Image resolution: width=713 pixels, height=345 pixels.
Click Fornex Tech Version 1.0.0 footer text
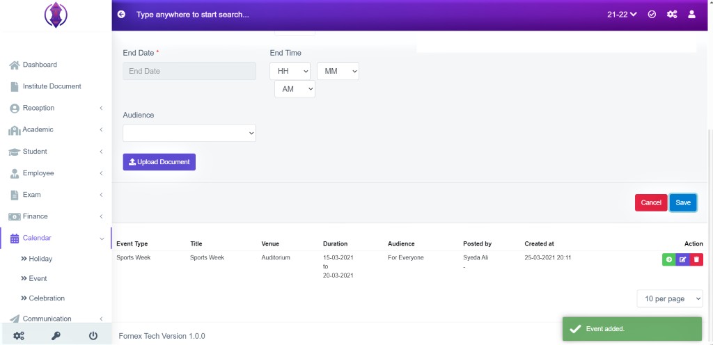pos(162,337)
